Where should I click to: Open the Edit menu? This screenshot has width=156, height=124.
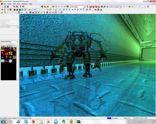click(x=14, y=4)
